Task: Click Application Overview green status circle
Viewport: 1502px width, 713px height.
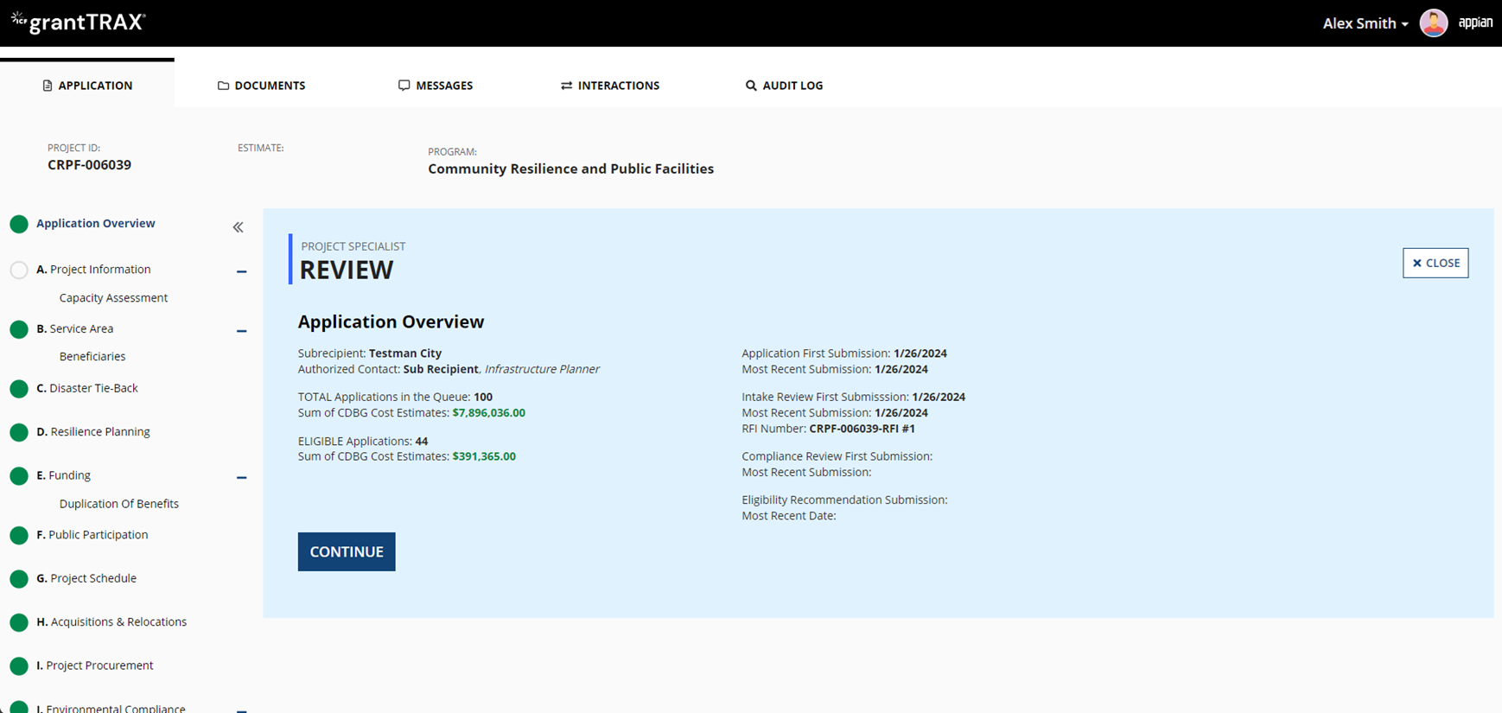Action: pyautogui.click(x=19, y=225)
